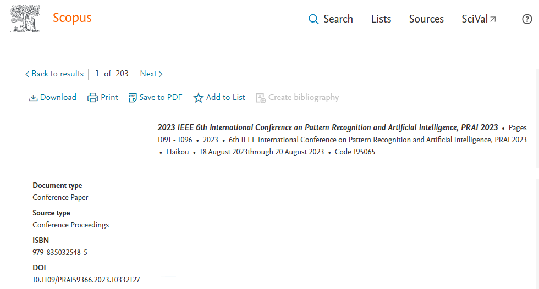Click the magnifying glass Search icon

(313, 19)
